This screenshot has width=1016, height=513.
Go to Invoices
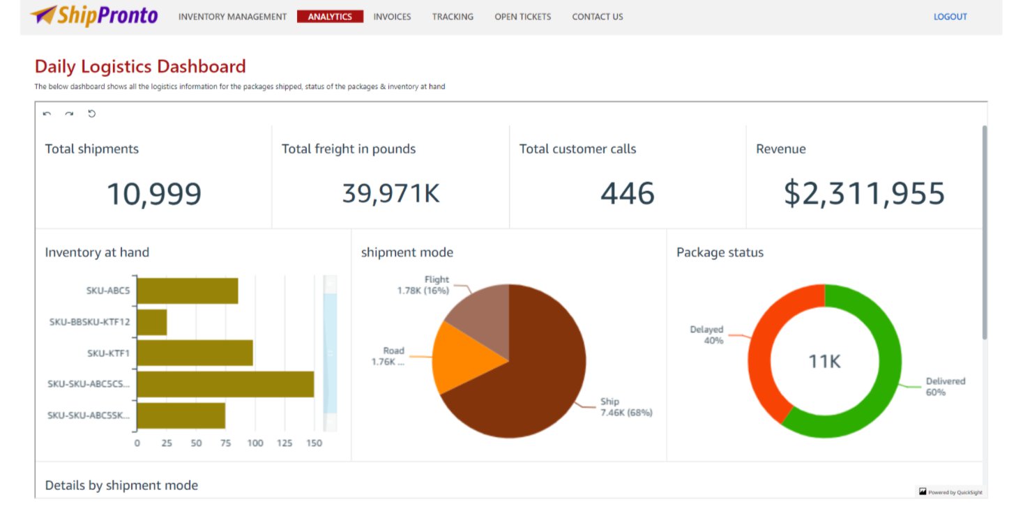(392, 17)
